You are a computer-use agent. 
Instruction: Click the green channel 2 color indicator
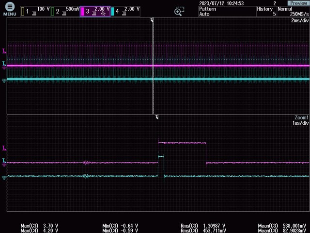click(x=53, y=12)
